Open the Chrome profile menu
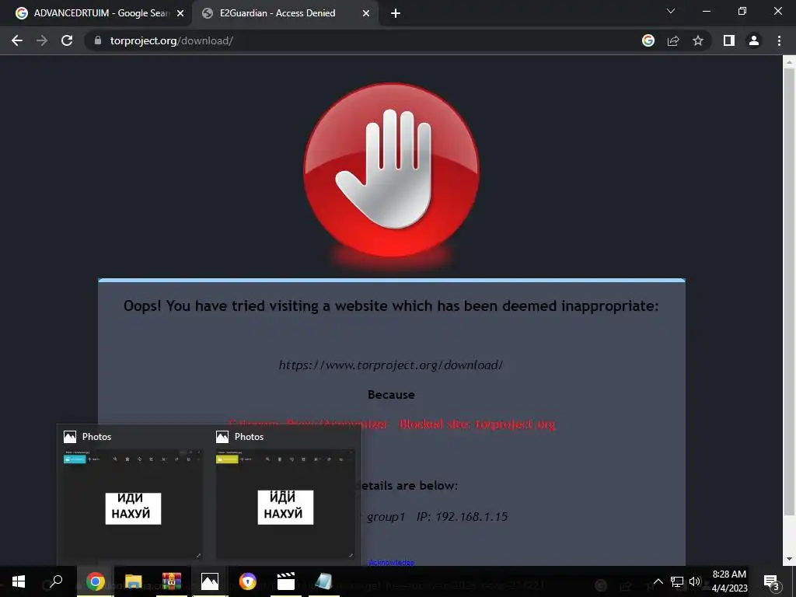 [x=754, y=40]
